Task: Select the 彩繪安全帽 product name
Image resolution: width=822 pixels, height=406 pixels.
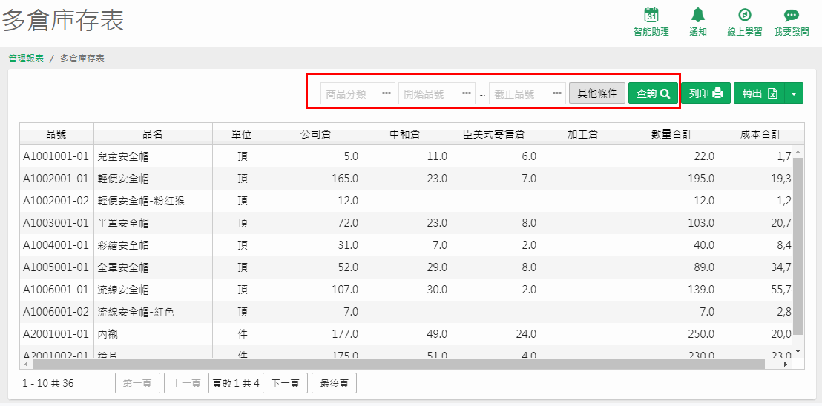Action: [x=123, y=245]
